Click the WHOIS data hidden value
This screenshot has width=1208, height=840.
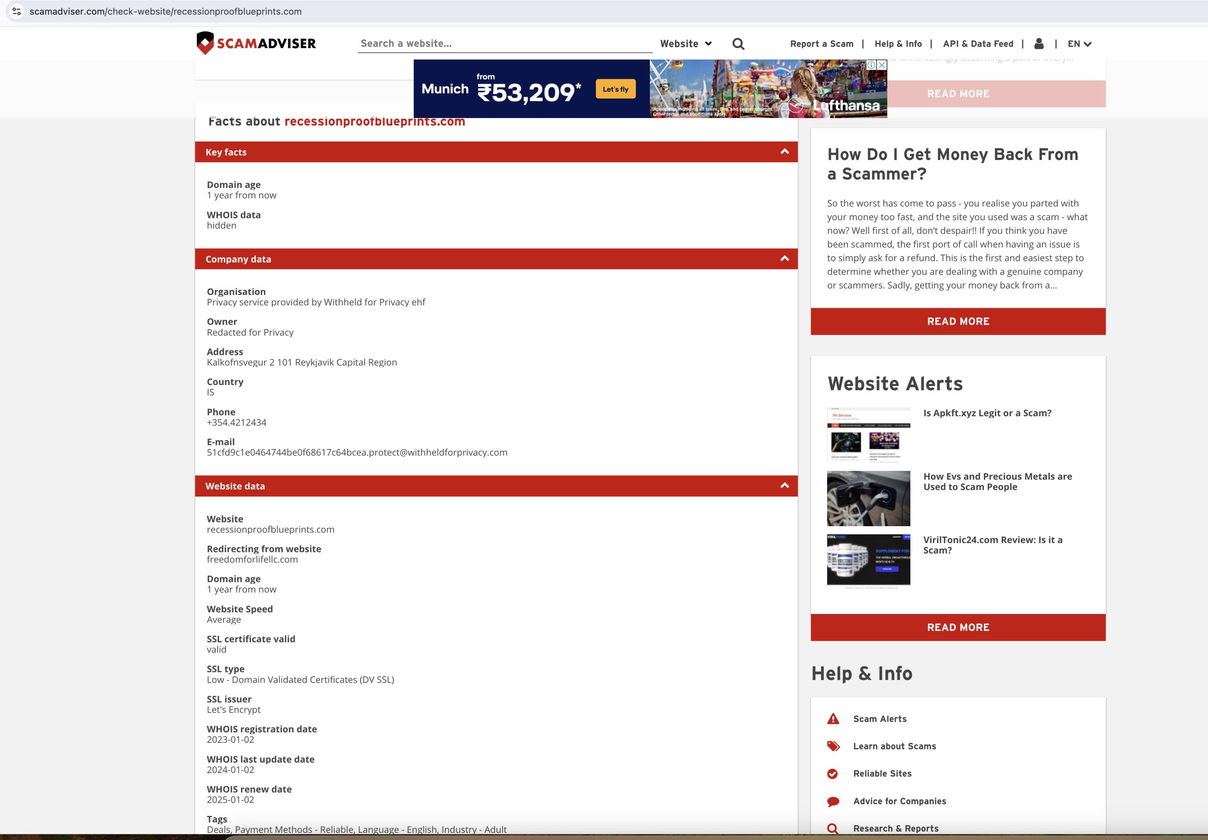221,225
